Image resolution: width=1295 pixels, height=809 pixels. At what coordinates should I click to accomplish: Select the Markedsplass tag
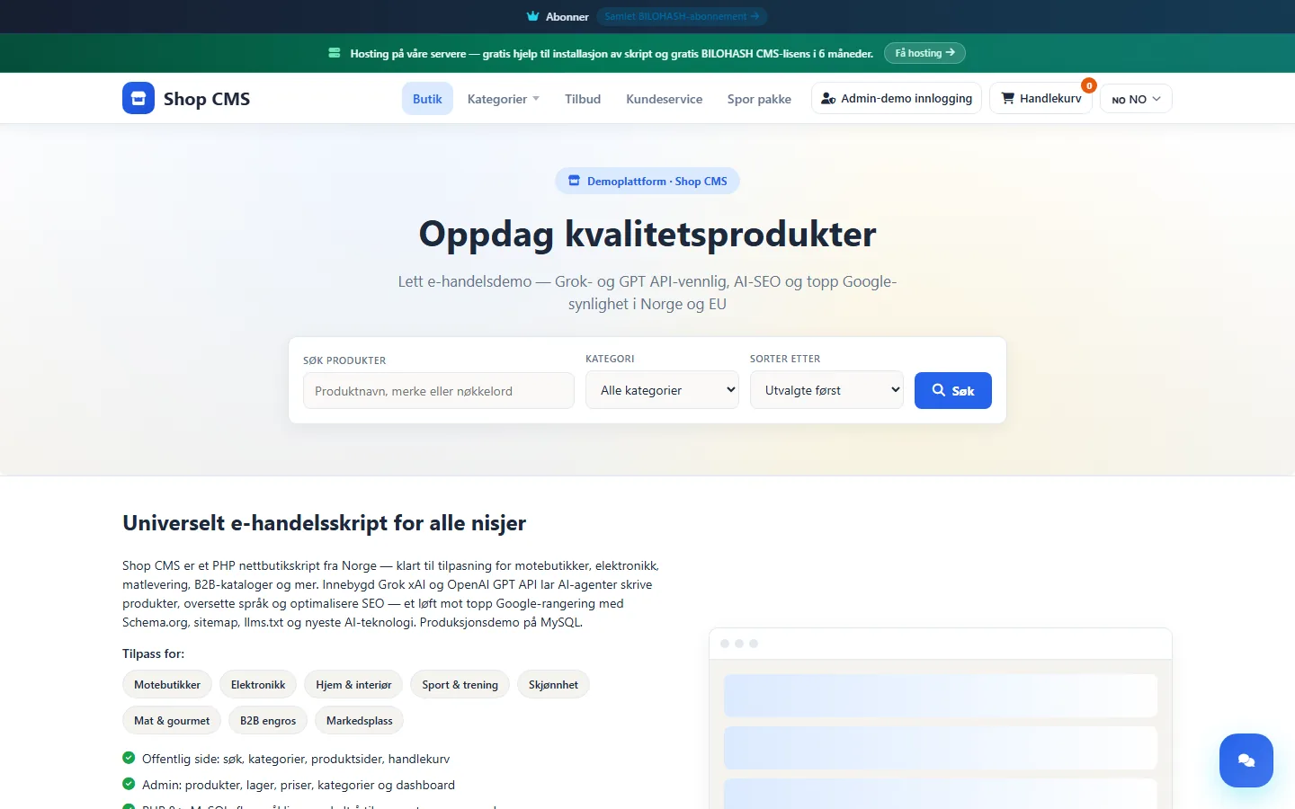(x=360, y=721)
